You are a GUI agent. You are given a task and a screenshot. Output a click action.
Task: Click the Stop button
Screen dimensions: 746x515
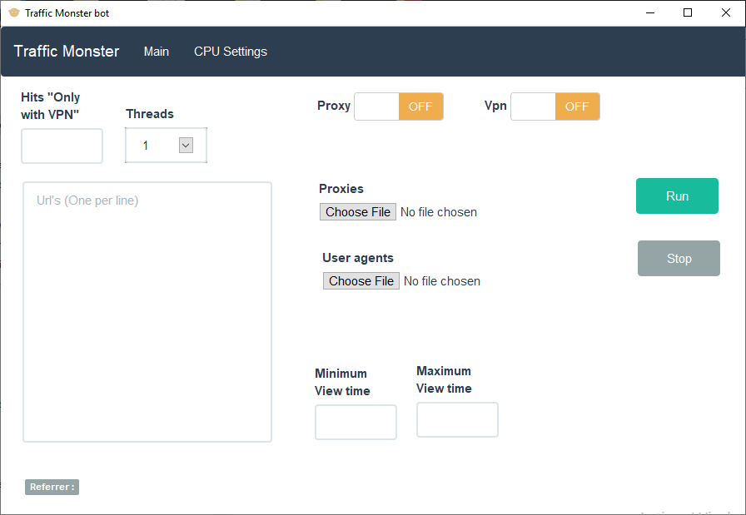pos(679,258)
